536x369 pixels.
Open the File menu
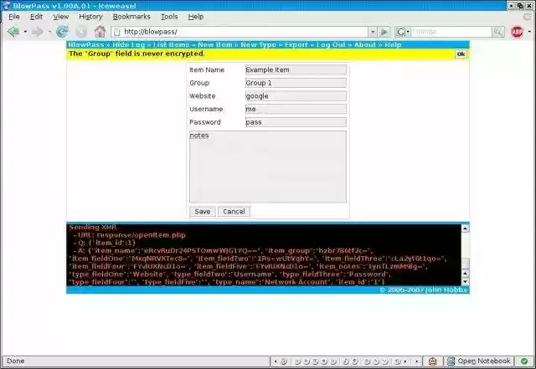point(14,17)
